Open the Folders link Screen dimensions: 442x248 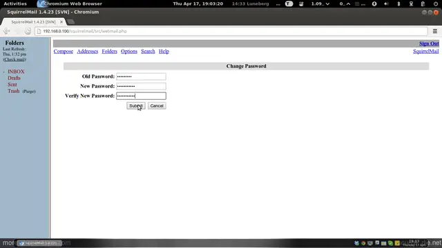tap(109, 51)
